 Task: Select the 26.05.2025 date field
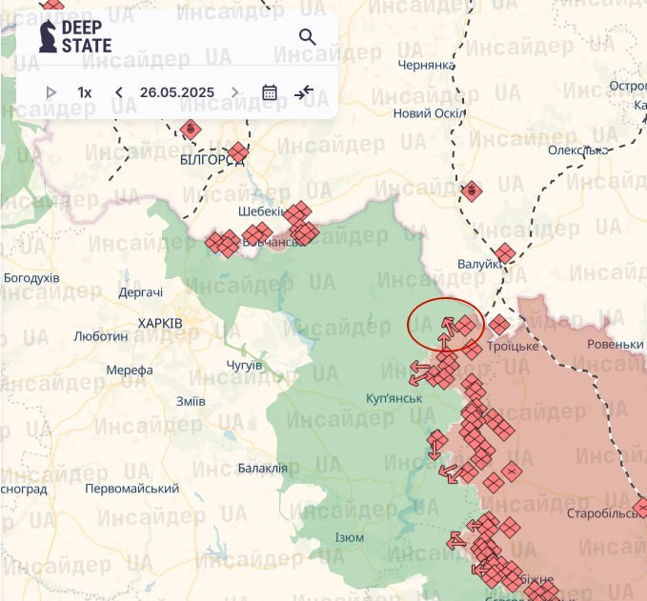[x=176, y=92]
